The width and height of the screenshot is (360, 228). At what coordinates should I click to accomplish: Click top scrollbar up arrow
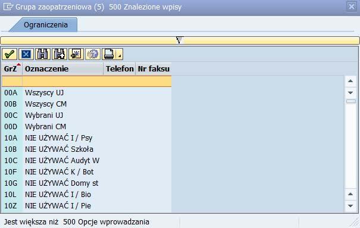coord(350,81)
